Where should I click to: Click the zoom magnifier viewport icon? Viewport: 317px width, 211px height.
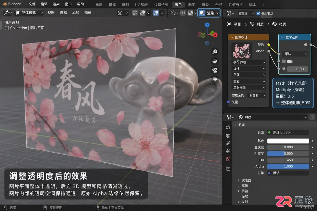215,52
